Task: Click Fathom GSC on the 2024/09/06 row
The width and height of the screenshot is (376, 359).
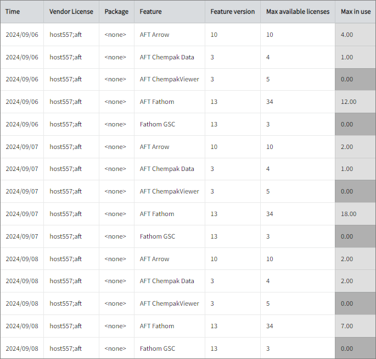Action: click(157, 124)
